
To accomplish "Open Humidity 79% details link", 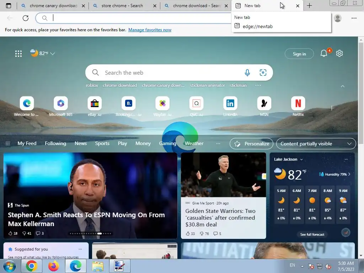I will 335,174.
